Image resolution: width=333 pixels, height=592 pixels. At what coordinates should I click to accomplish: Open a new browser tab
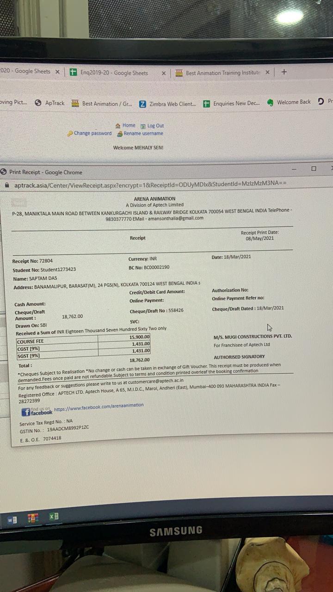coord(284,72)
